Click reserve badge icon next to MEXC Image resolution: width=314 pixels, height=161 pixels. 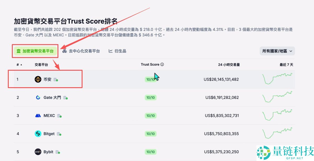click(x=59, y=116)
